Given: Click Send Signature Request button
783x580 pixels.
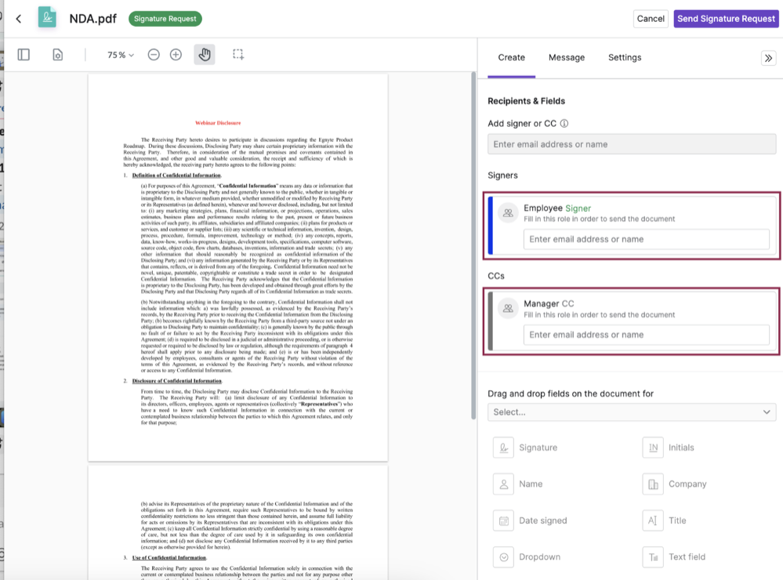Looking at the screenshot, I should pyautogui.click(x=726, y=19).
